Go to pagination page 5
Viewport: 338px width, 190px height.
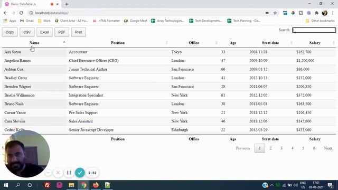pos(303,148)
